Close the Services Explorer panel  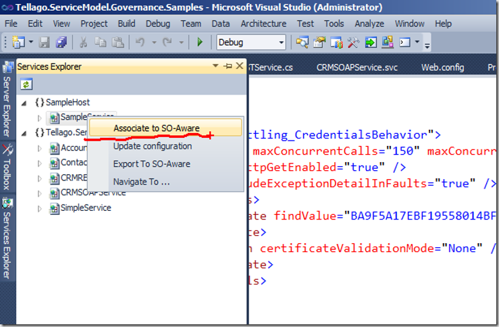[x=240, y=66]
